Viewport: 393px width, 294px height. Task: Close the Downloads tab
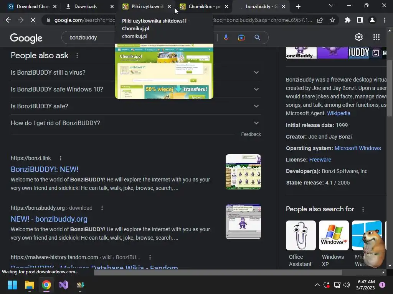tap(112, 7)
